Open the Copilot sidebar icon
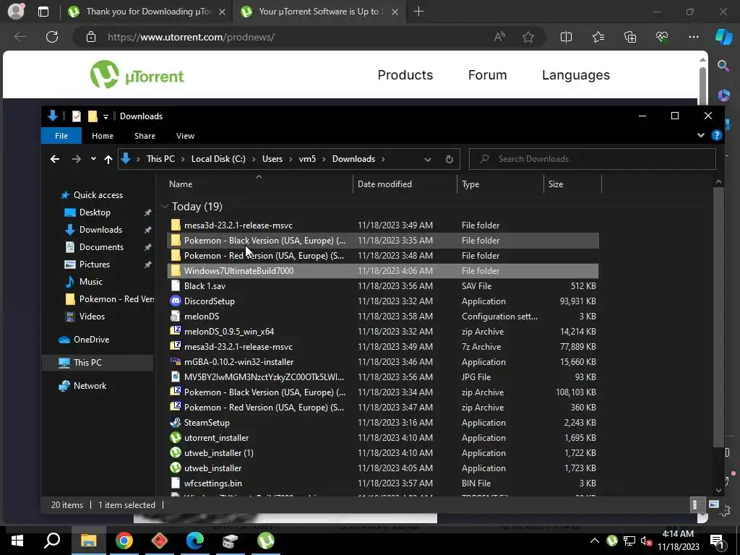 pyautogui.click(x=723, y=37)
